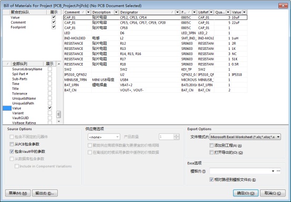Screen dimensions: 291x202
Task: Confirm with 确定(O) button
Action: coord(246,193)
